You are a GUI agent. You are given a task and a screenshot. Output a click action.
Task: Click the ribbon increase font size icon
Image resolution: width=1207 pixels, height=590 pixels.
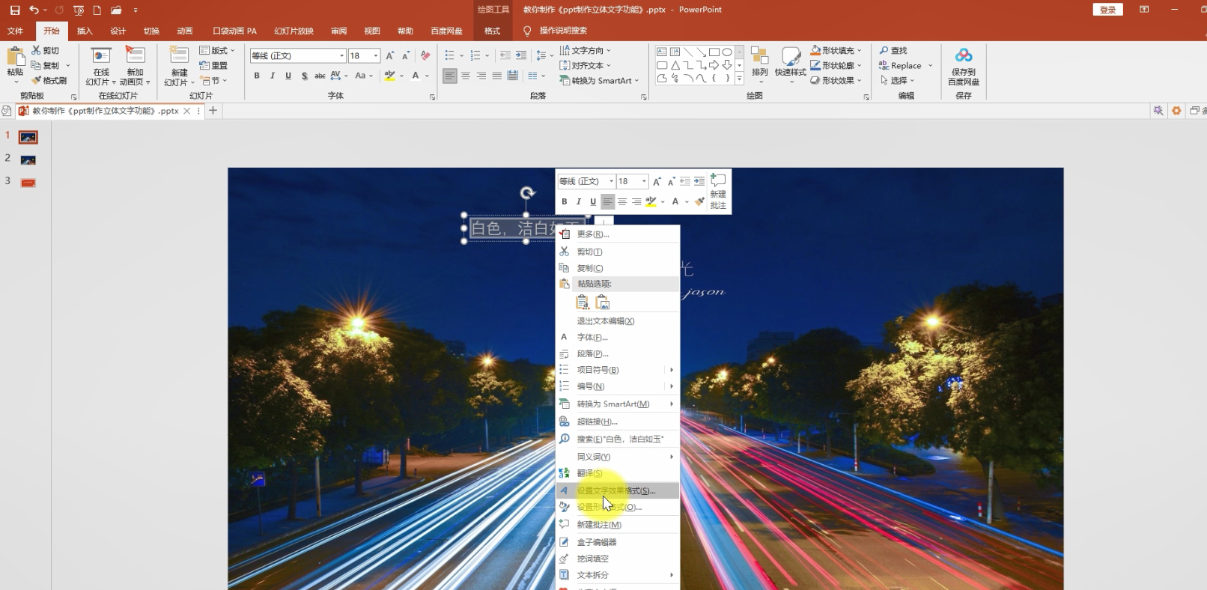point(389,55)
